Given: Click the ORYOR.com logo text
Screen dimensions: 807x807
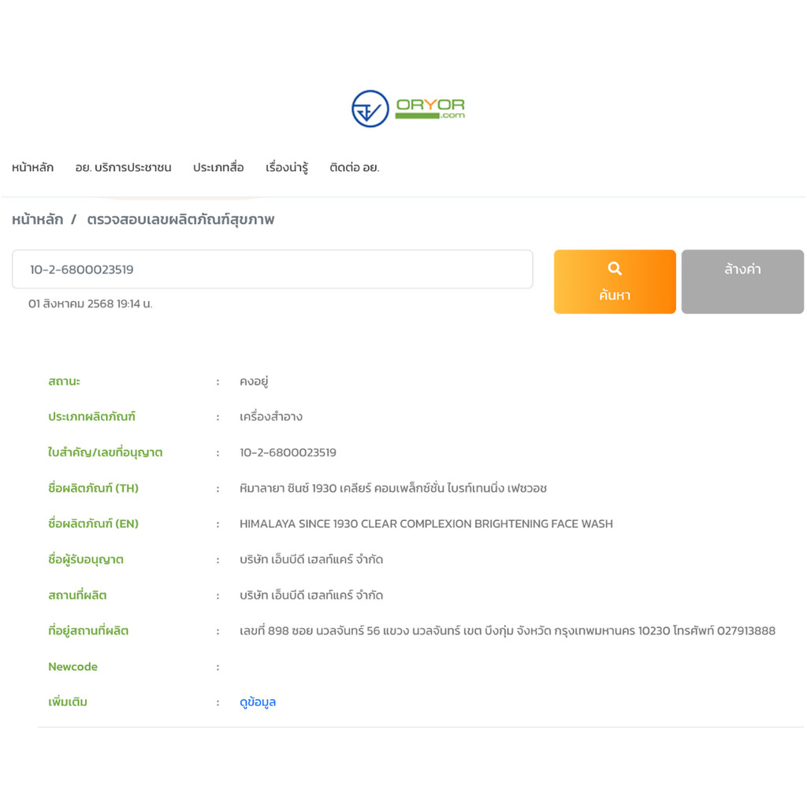Looking at the screenshot, I should click(430, 108).
